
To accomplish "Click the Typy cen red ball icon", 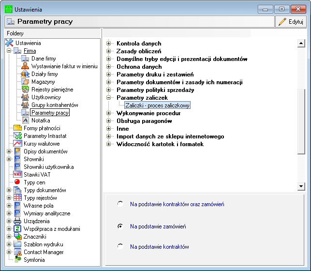I will tap(17, 182).
